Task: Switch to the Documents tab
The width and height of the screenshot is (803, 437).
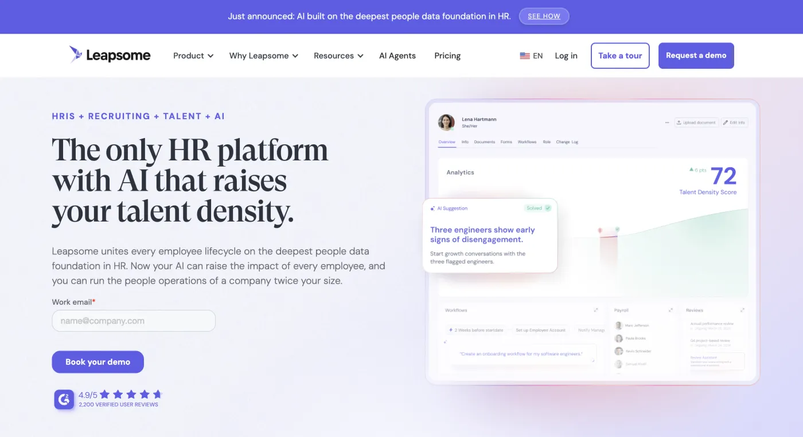Action: pyautogui.click(x=485, y=141)
